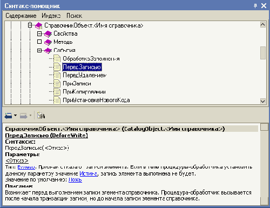Switch to the Поиск tab
This screenshot has height=208, width=270.
point(74,16)
